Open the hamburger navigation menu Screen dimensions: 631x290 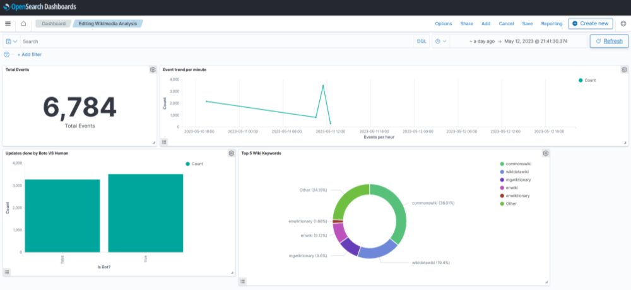[8, 23]
